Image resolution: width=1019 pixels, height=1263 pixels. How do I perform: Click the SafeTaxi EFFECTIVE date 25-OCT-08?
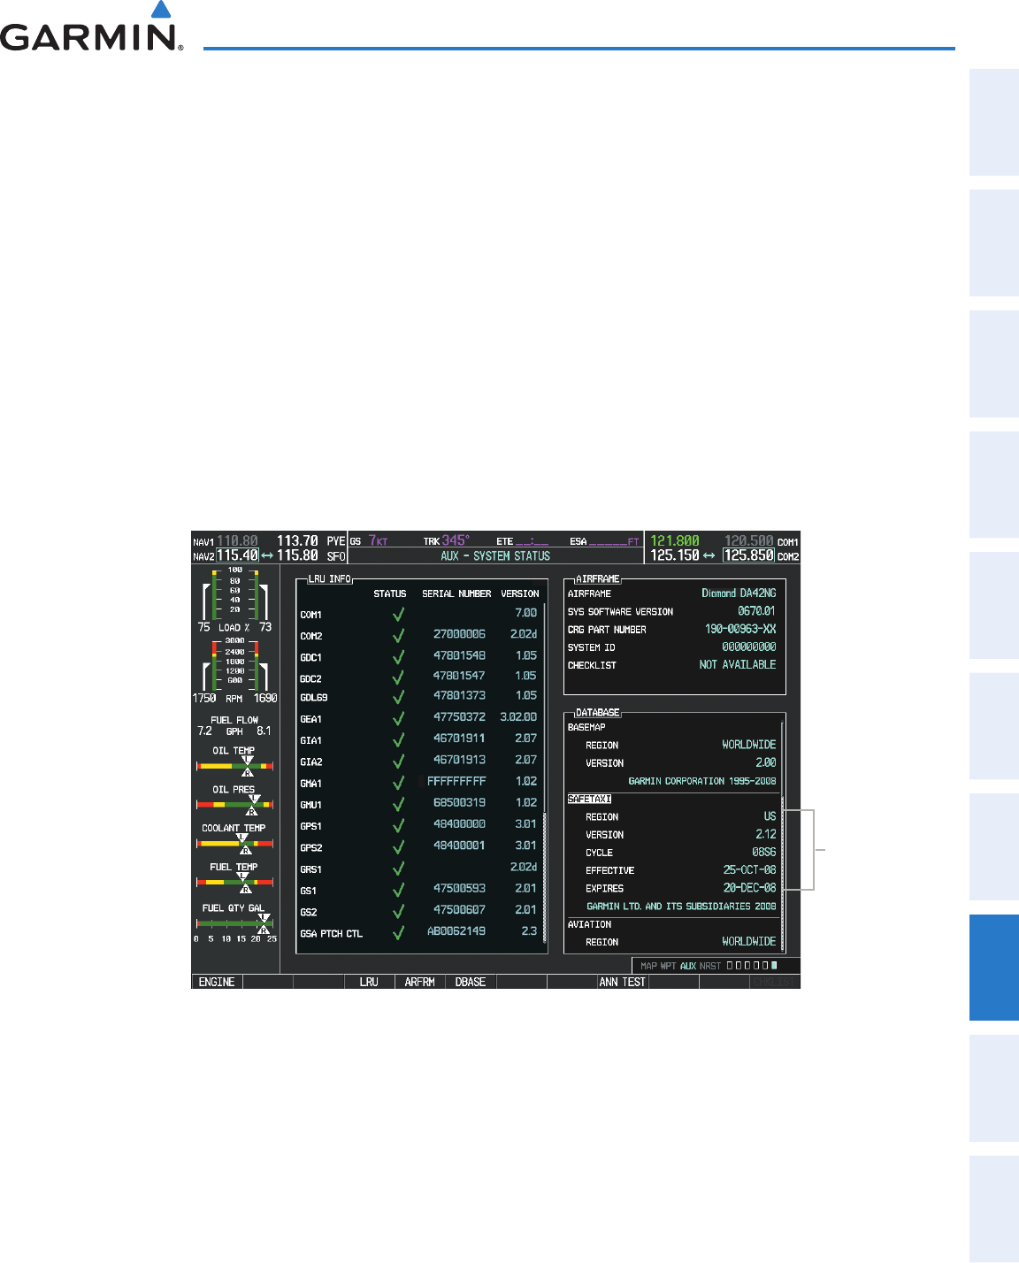pyautogui.click(x=750, y=870)
